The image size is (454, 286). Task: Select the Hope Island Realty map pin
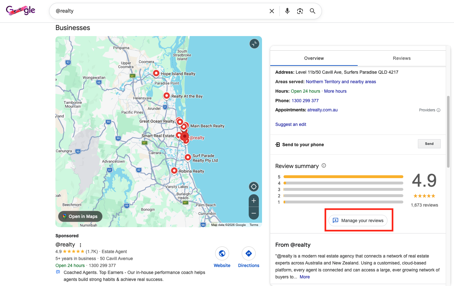pyautogui.click(x=156, y=73)
